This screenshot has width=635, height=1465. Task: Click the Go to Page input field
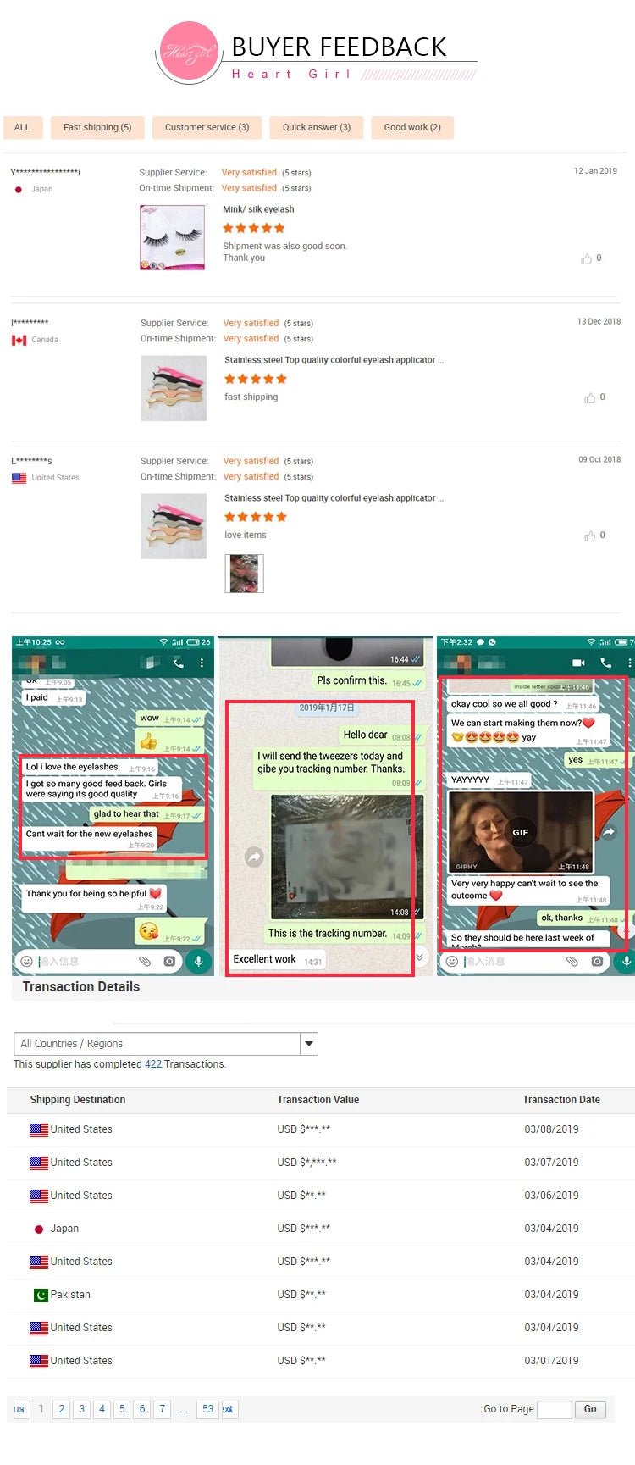point(554,1409)
